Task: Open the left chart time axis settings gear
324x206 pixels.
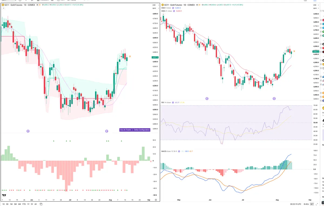Action: (x=156, y=200)
